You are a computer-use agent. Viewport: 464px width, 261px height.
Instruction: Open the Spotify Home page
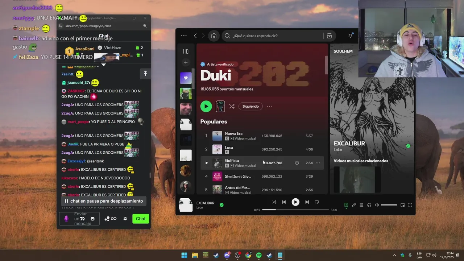coord(214,36)
